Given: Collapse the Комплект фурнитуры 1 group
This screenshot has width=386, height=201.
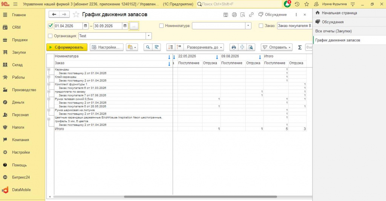Looking at the screenshot, I should tap(49, 84).
